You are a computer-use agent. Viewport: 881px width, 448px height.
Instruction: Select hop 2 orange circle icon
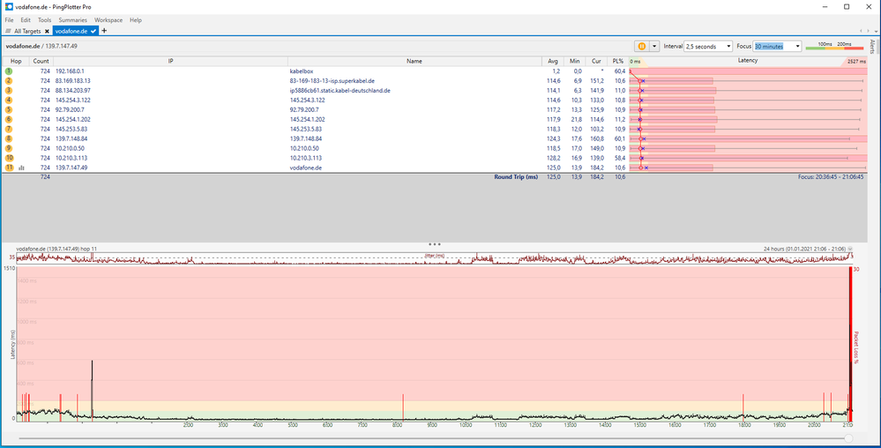coord(9,81)
